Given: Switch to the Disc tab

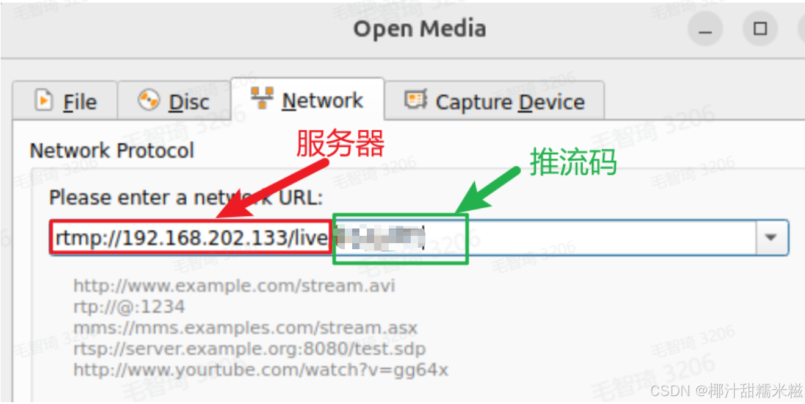Looking at the screenshot, I should (174, 101).
